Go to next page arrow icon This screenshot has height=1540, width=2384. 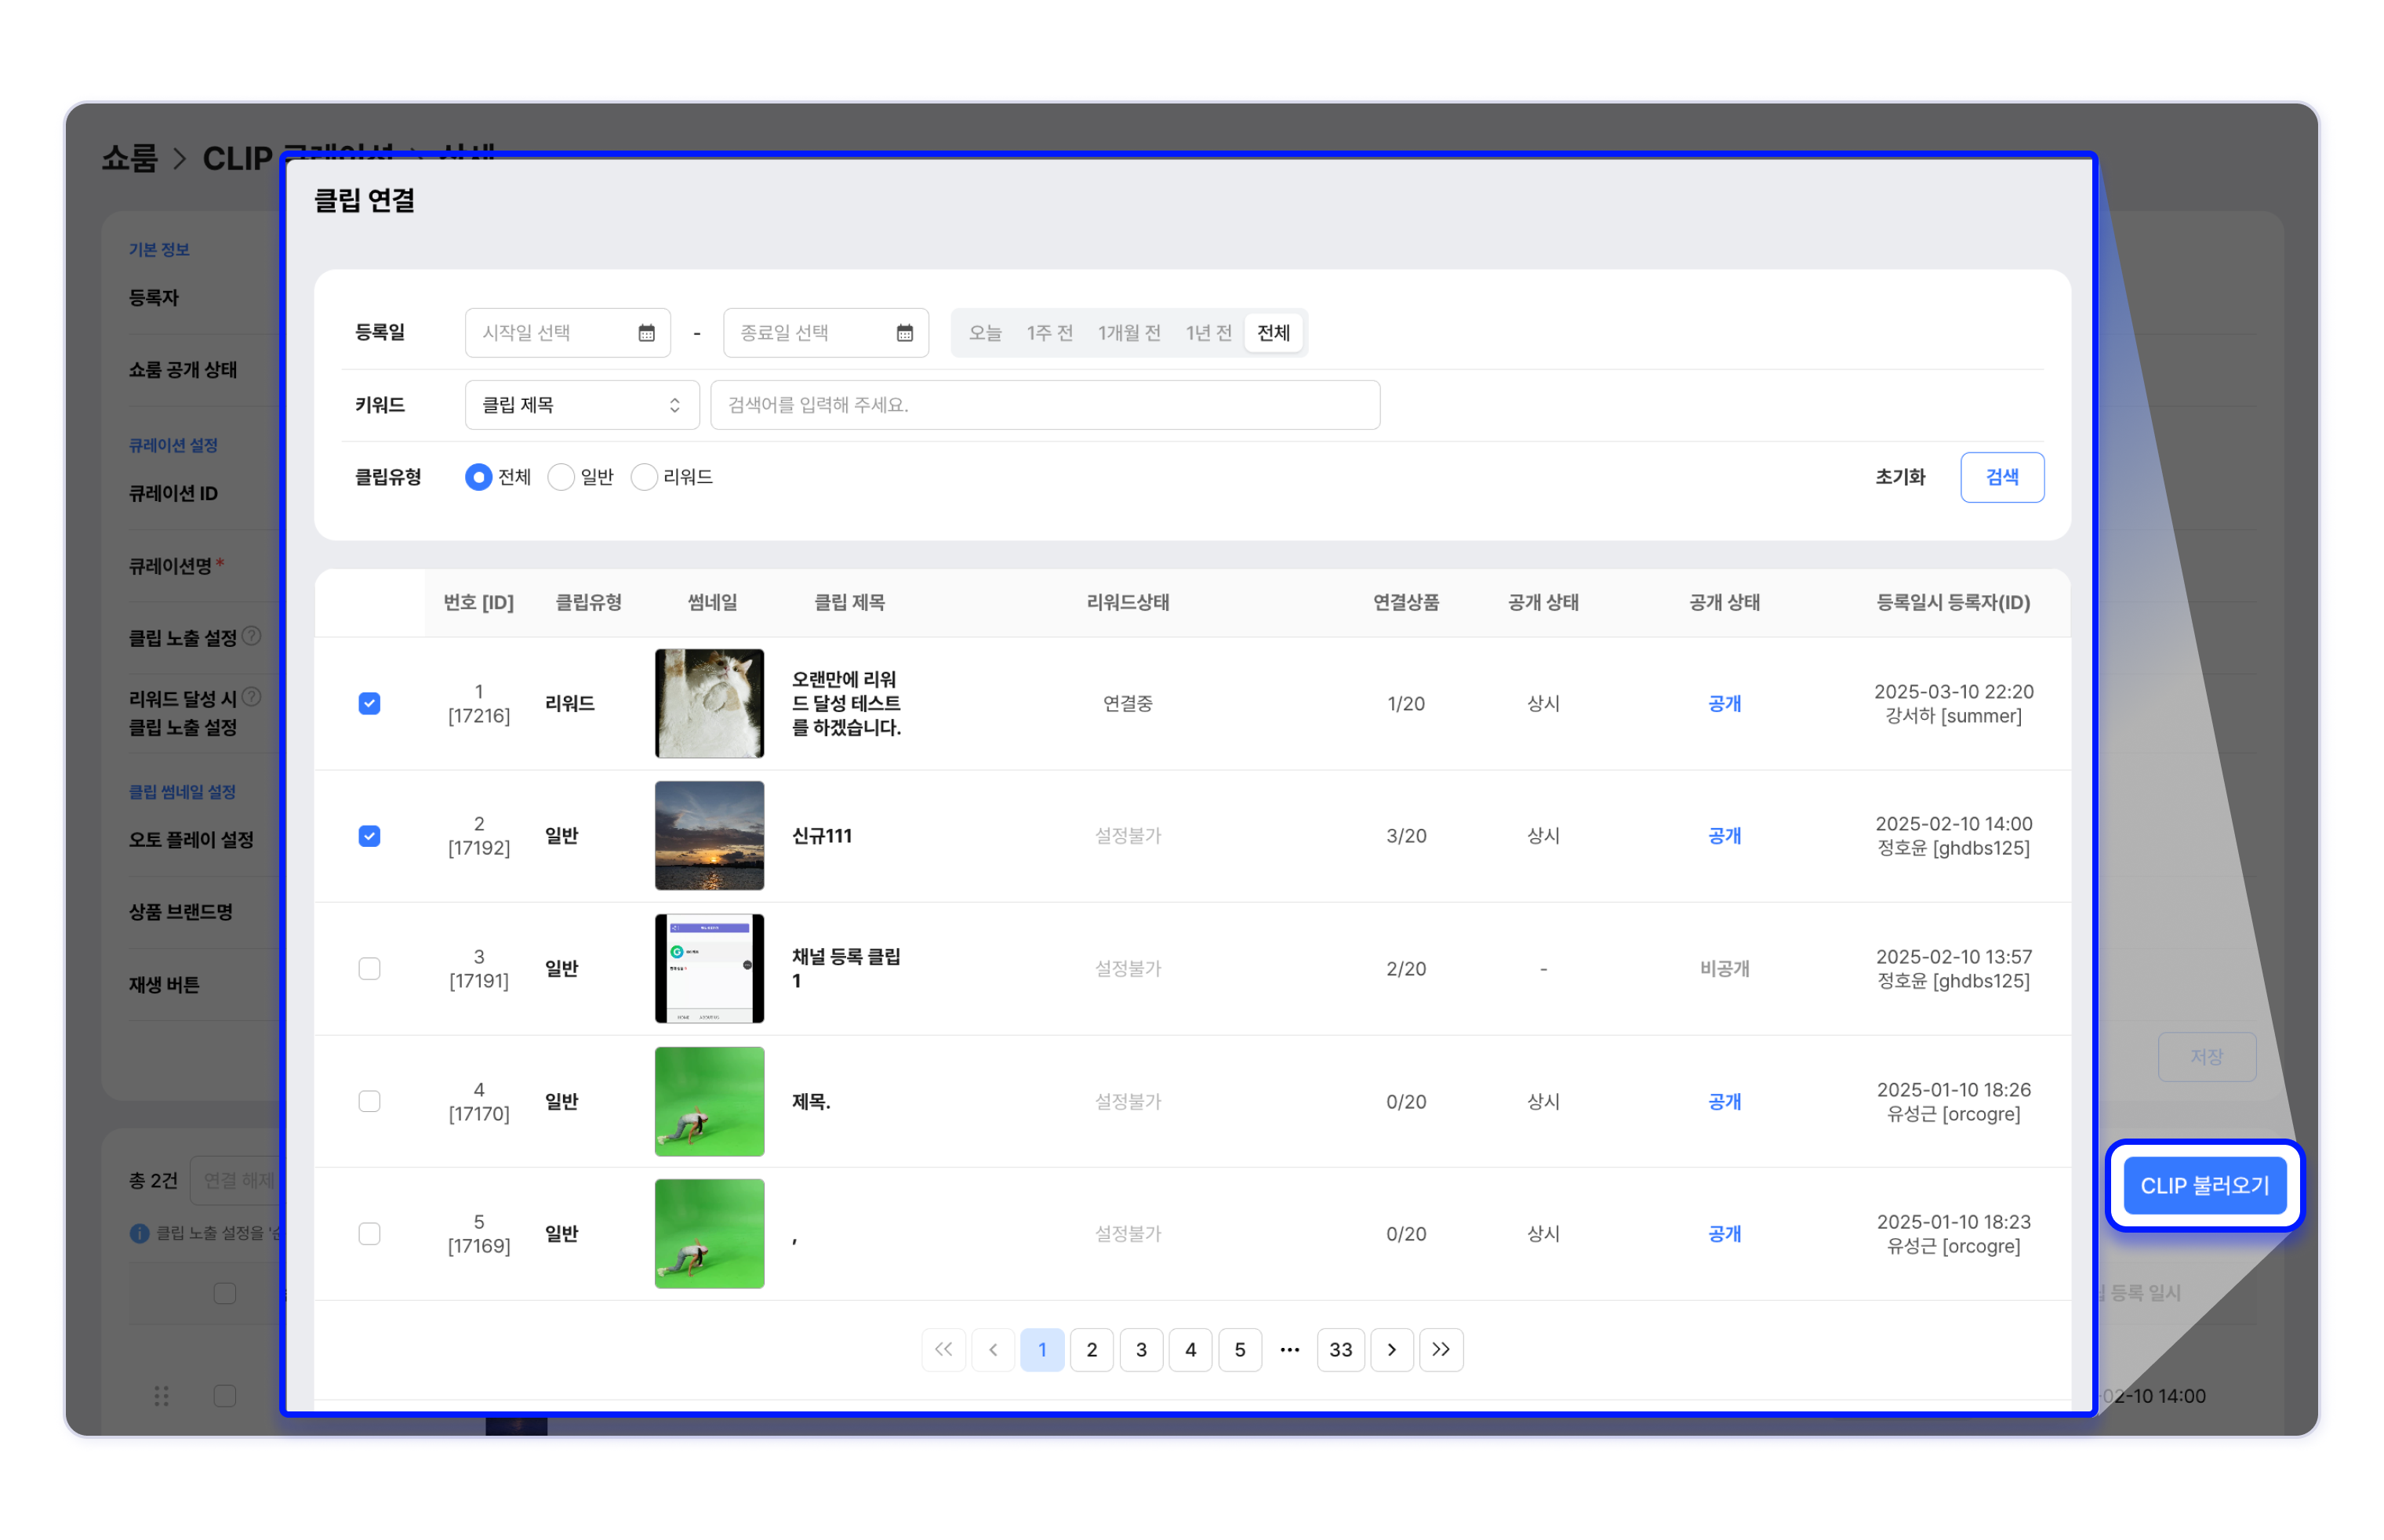1391,1349
